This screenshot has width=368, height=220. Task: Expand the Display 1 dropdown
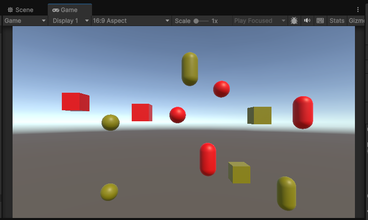pos(71,21)
